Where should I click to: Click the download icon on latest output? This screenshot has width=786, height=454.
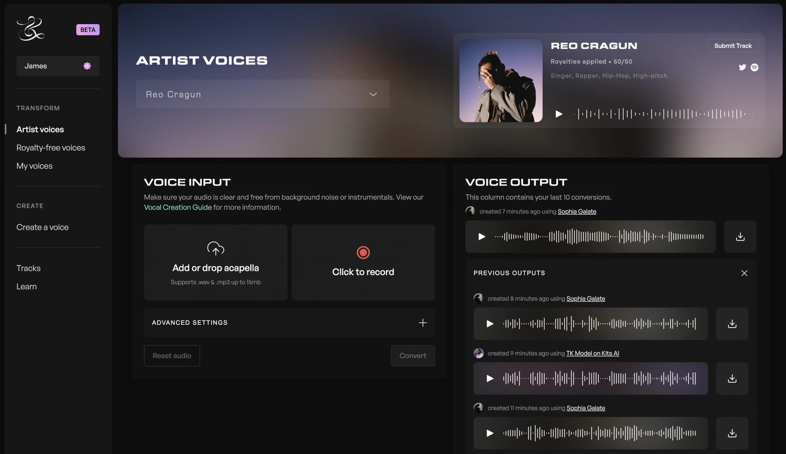pyautogui.click(x=740, y=237)
